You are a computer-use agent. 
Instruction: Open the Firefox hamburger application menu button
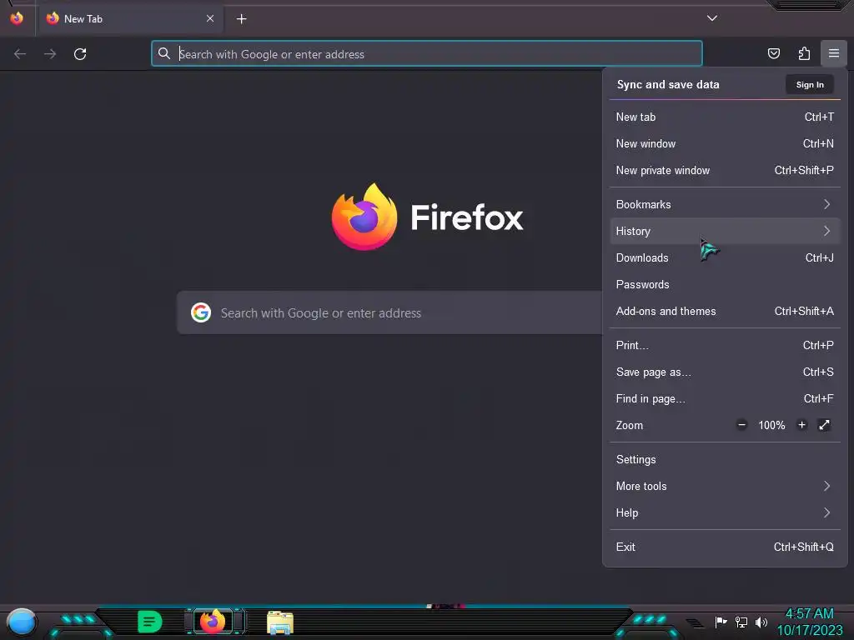(833, 53)
